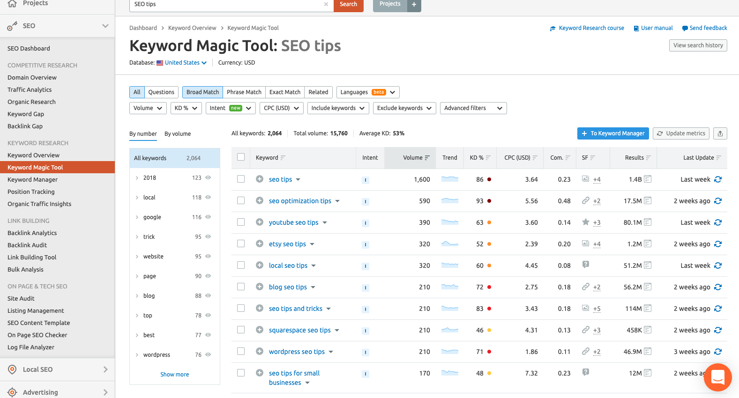This screenshot has width=739, height=398.
Task: Open SERP results icon for seo tips
Action: pyautogui.click(x=648, y=179)
